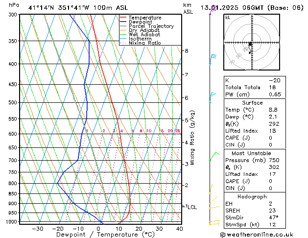The width and height of the screenshot is (308, 238).
Task: Click the cyan wind barb at 500 hPa
Action: 213,97
